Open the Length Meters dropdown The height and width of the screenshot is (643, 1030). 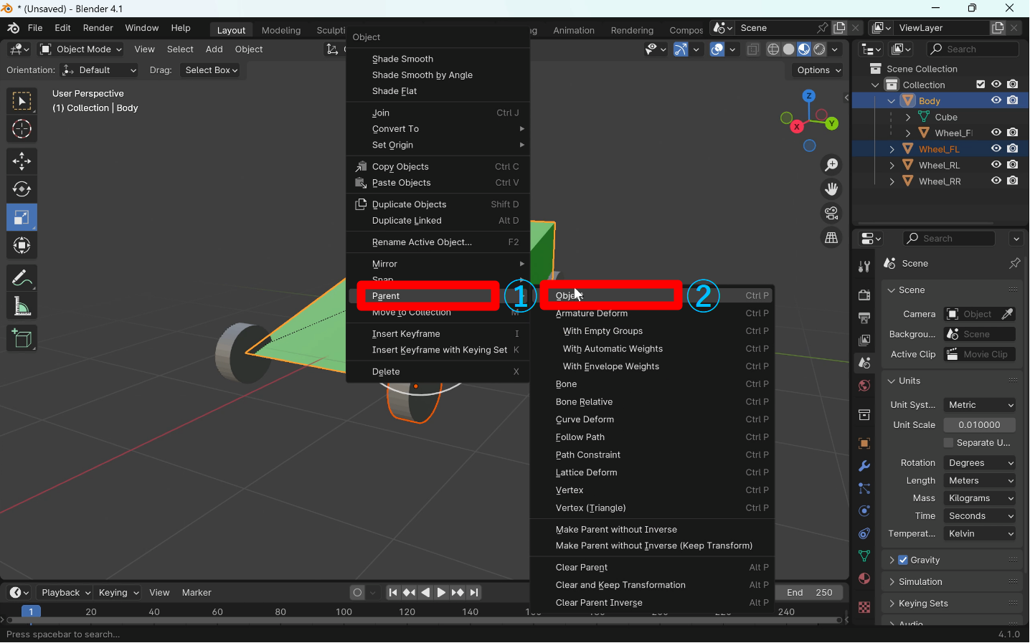[x=980, y=481]
